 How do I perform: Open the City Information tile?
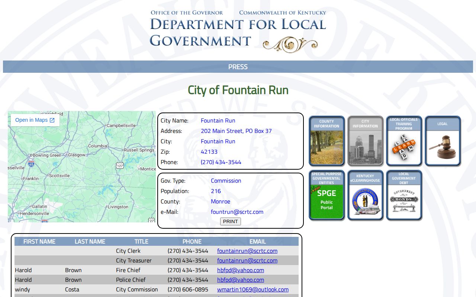pyautogui.click(x=365, y=141)
